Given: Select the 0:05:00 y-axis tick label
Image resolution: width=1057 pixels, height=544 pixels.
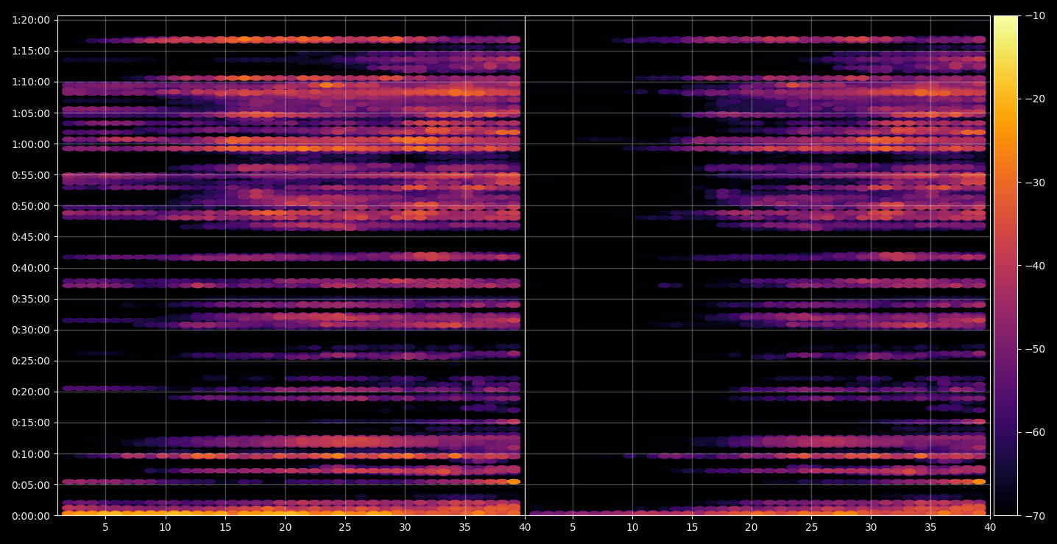Looking at the screenshot, I should point(31,484).
